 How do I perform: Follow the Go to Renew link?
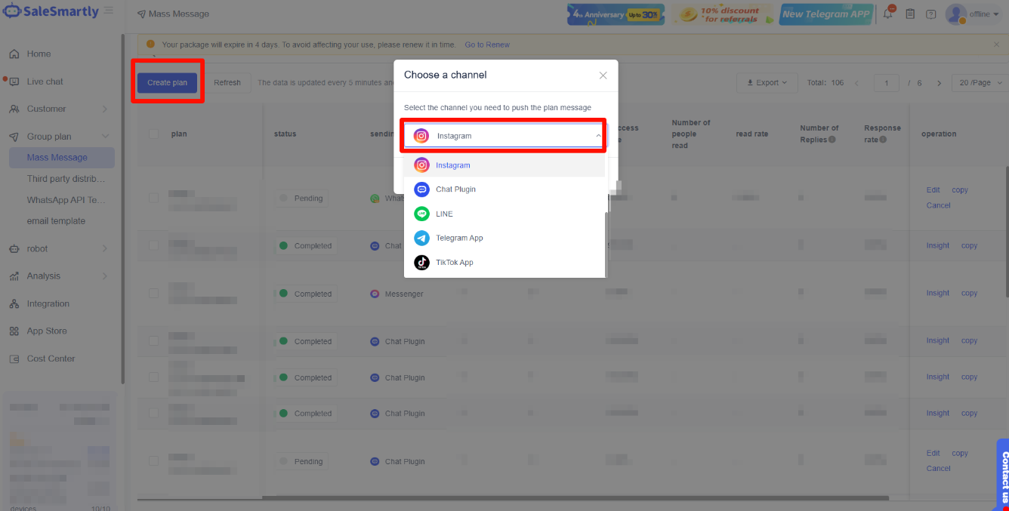(487, 45)
